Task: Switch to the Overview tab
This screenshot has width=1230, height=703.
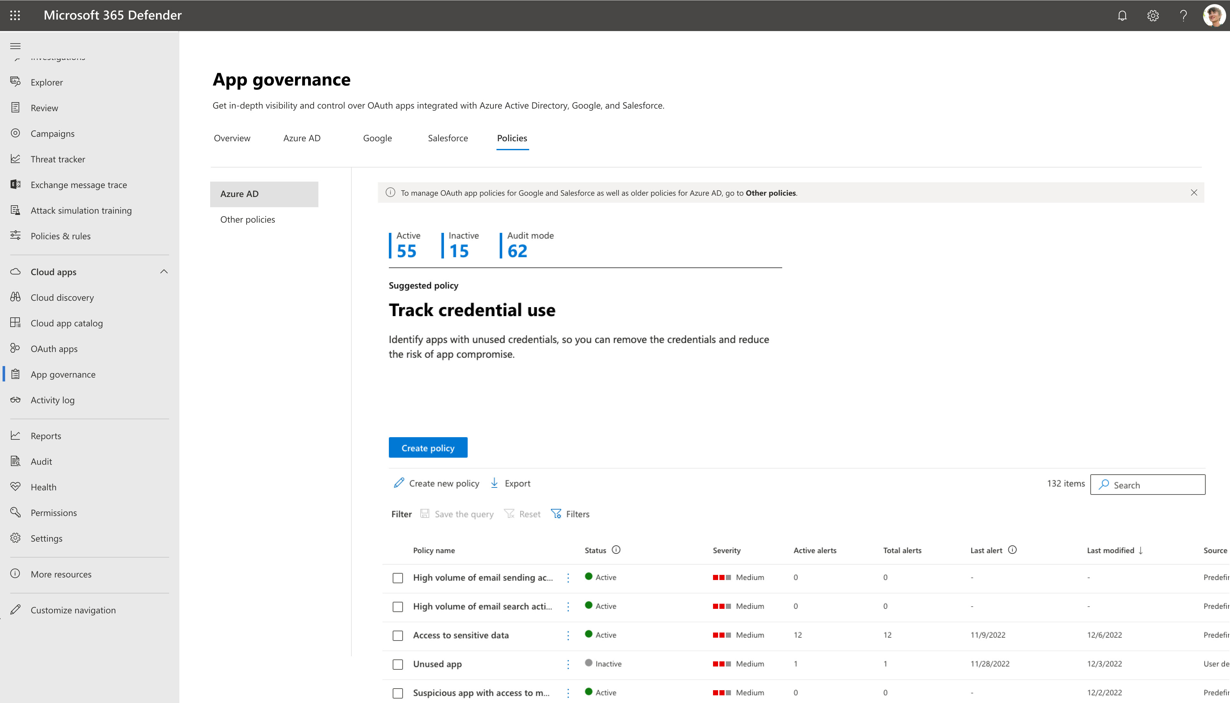Action: pyautogui.click(x=232, y=138)
